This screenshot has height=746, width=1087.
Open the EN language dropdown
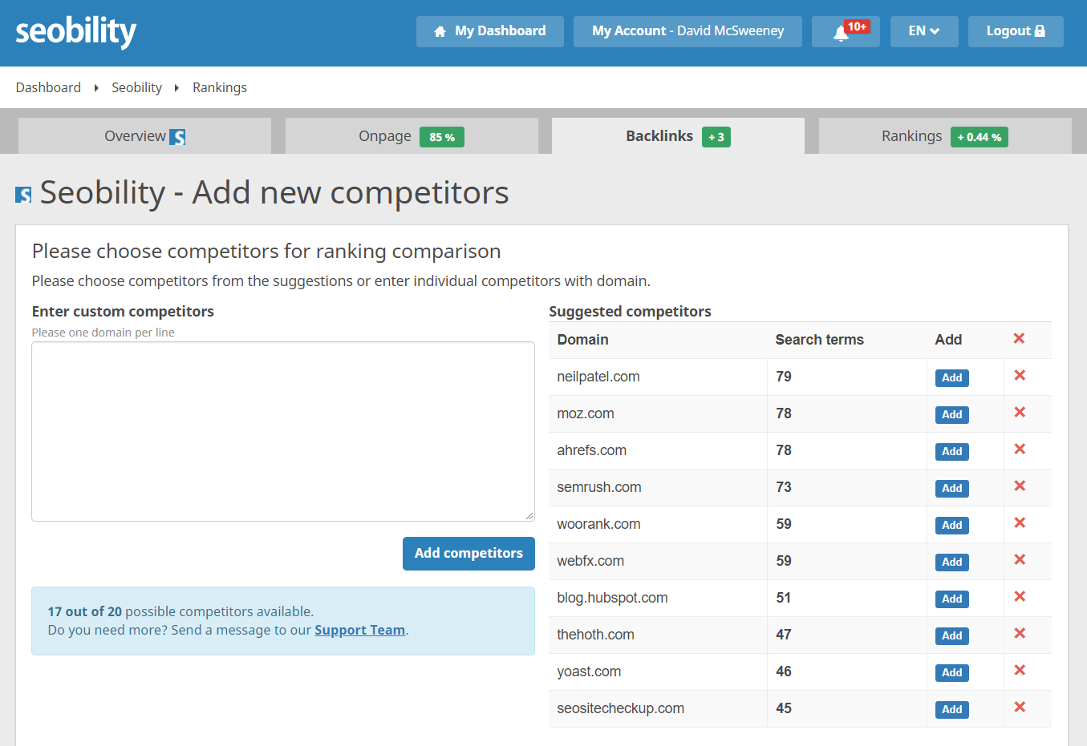click(x=923, y=31)
